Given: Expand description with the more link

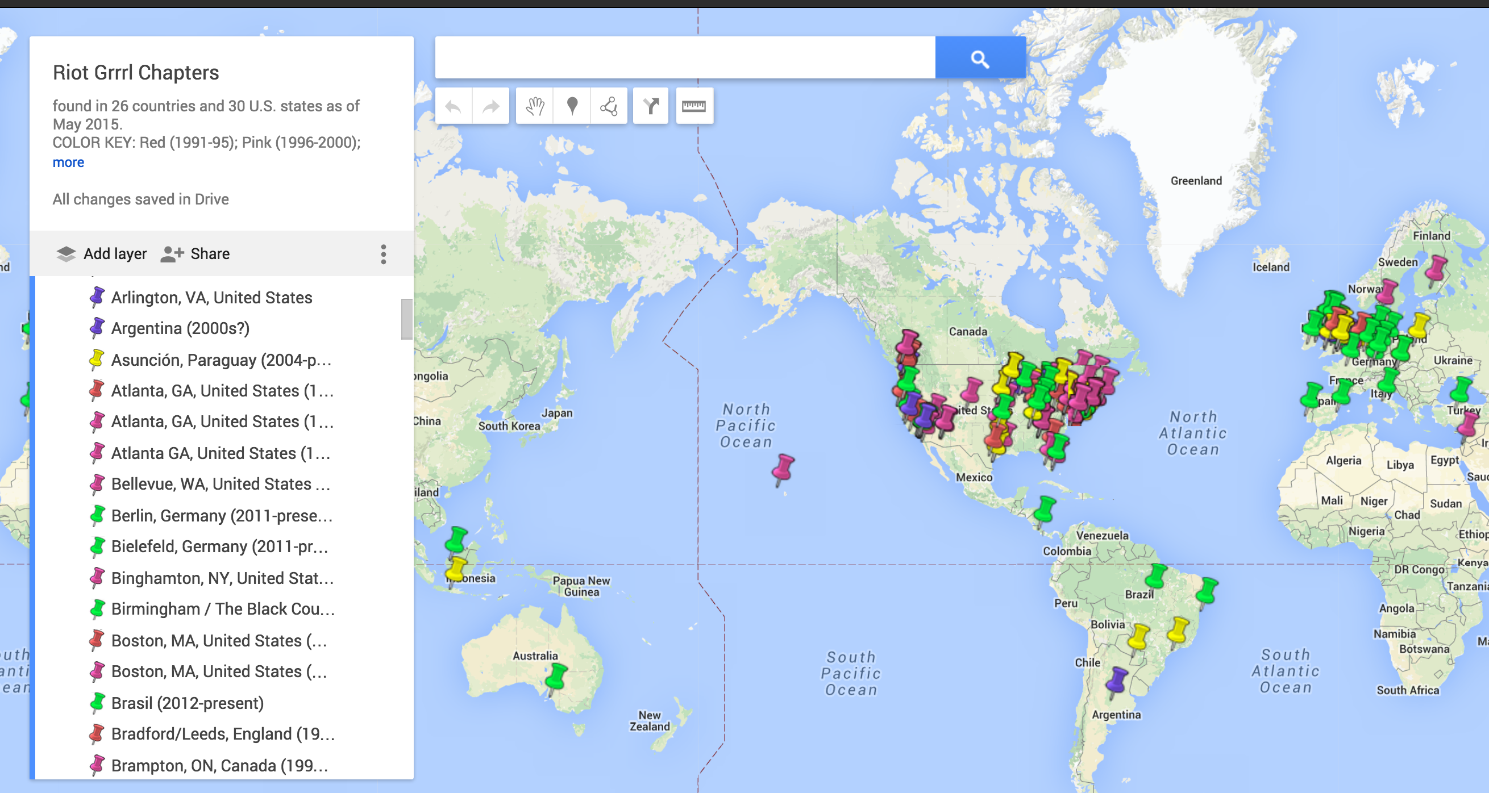Looking at the screenshot, I should [68, 162].
